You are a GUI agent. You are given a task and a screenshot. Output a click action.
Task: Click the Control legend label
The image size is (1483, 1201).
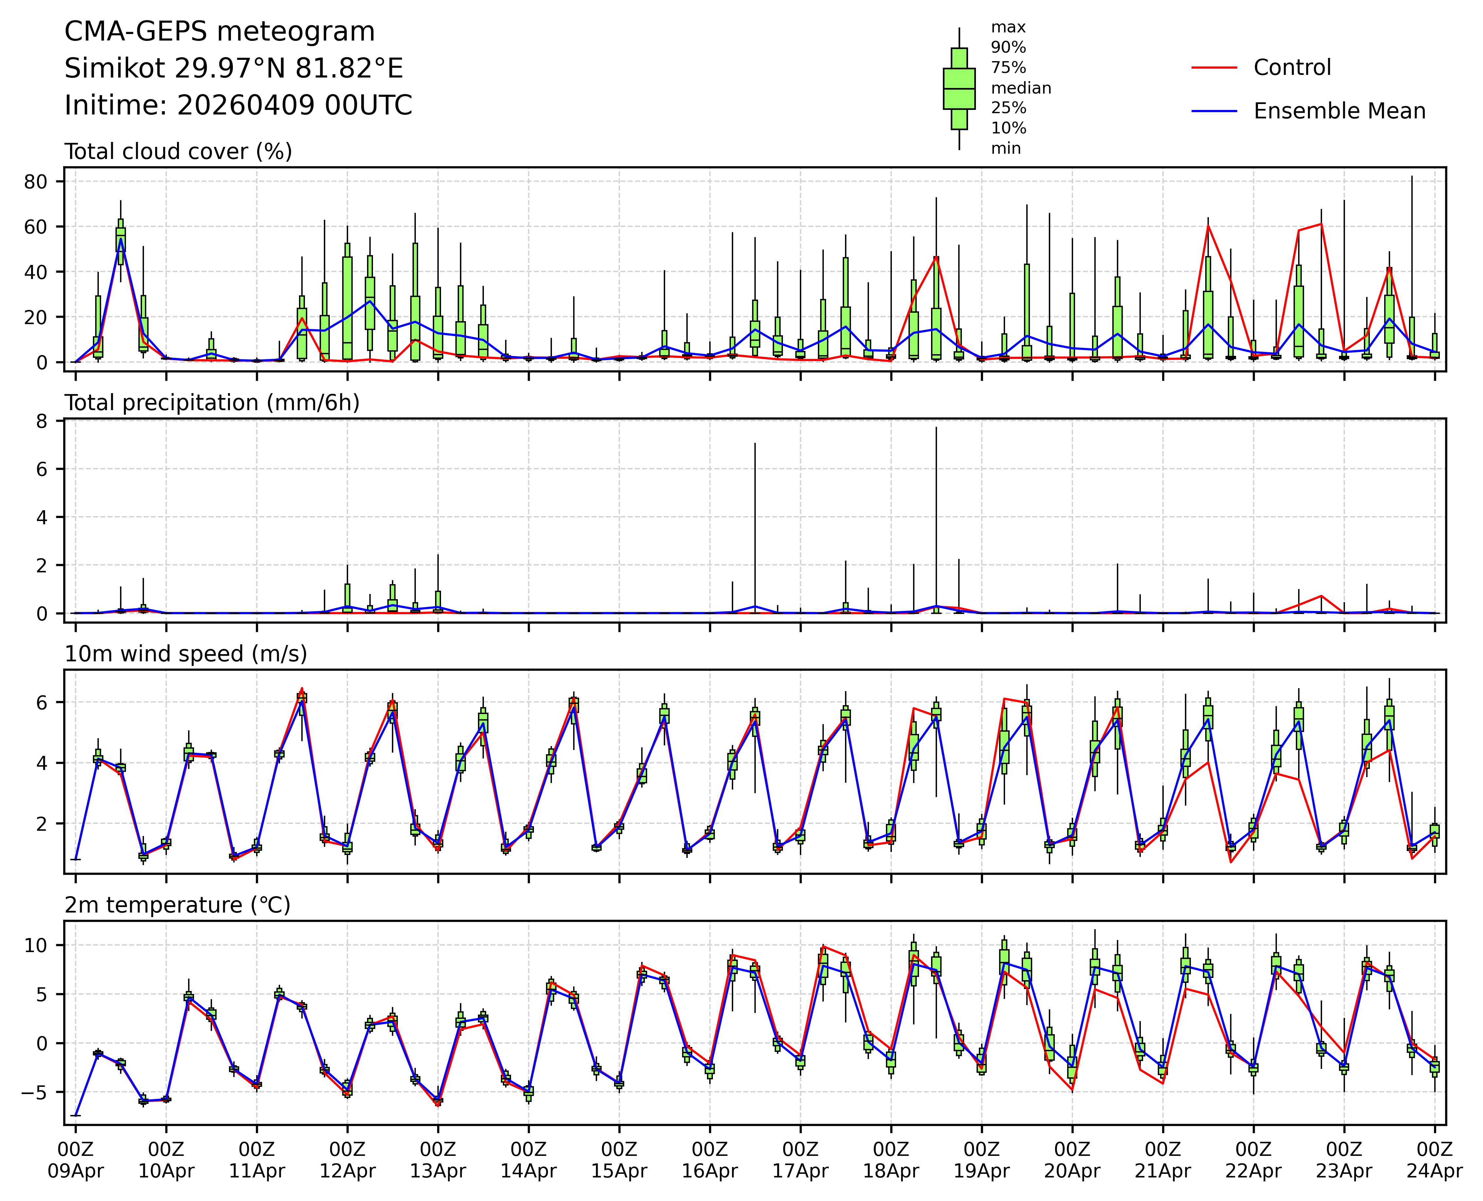pos(1292,68)
